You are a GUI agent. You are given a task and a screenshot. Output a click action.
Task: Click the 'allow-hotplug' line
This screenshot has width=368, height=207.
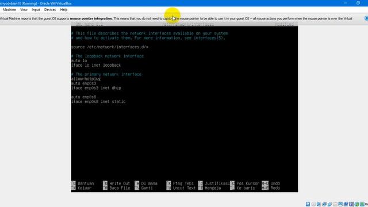tap(86, 79)
